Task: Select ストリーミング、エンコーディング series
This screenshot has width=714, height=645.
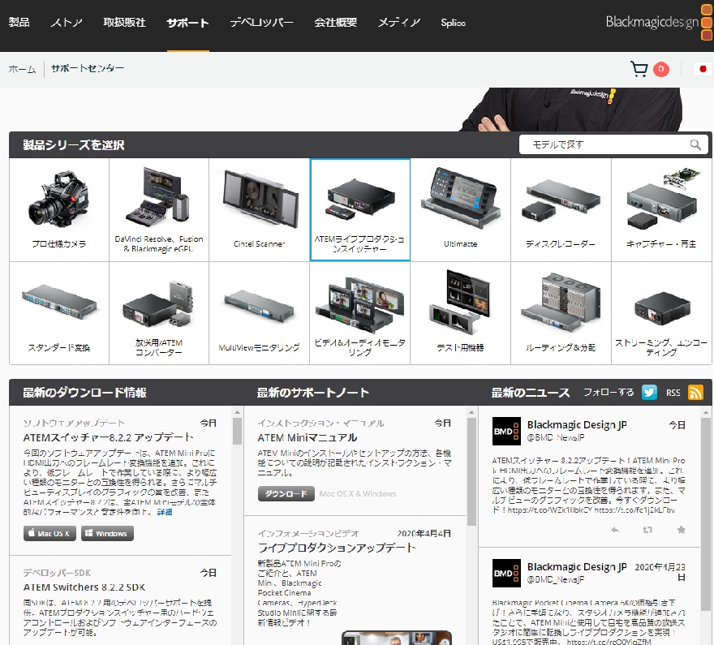Action: tap(661, 313)
